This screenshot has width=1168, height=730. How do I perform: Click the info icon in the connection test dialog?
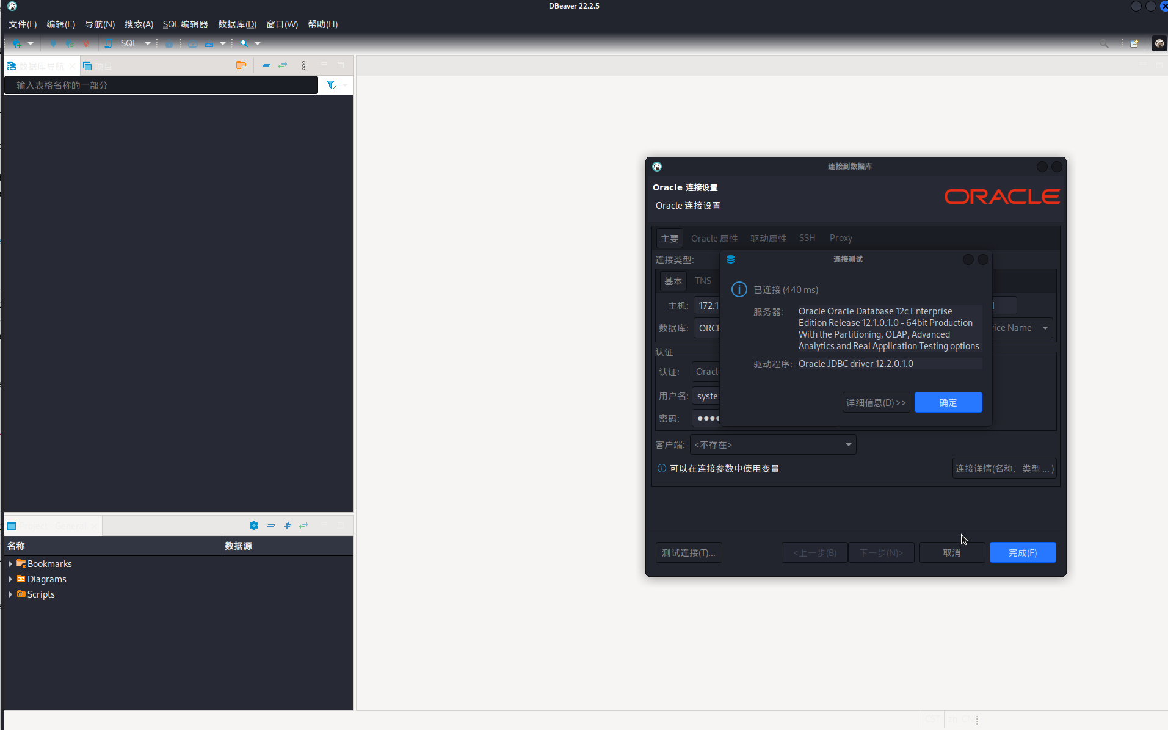[739, 289]
